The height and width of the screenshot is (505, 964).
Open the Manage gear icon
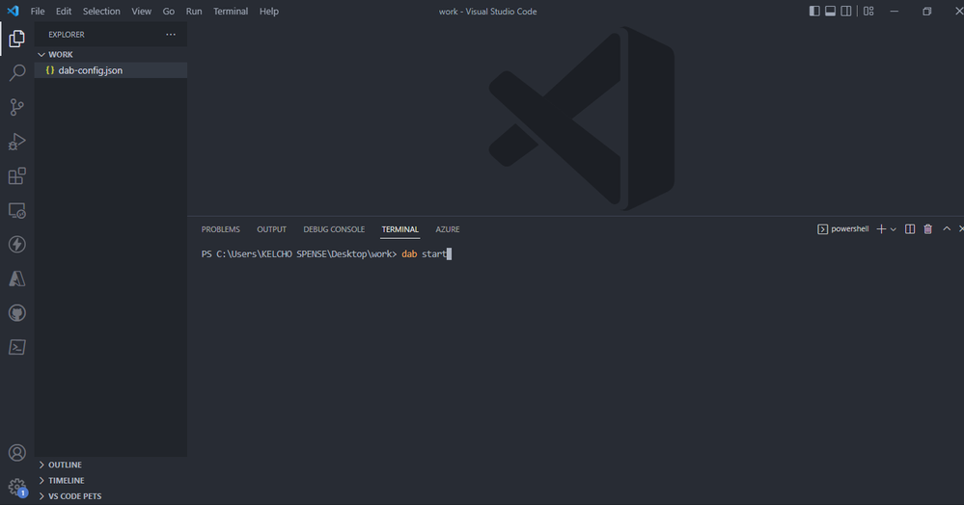(17, 488)
